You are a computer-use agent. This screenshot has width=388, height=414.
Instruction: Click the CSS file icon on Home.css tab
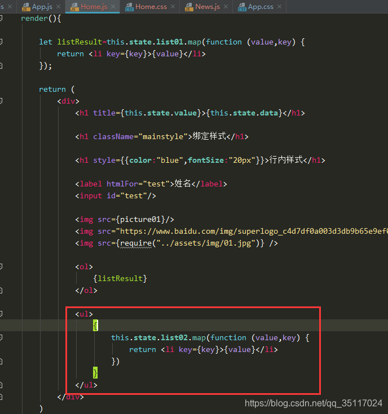pyautogui.click(x=129, y=7)
